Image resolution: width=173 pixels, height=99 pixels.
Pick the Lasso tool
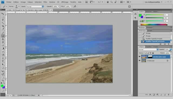[3, 20]
